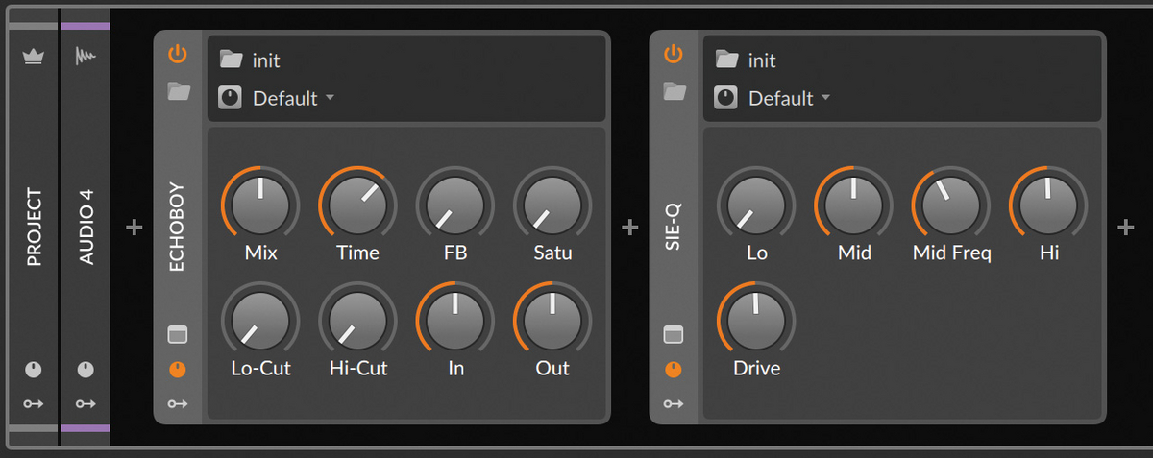Click the SIE-Q Hi knob

[1048, 205]
